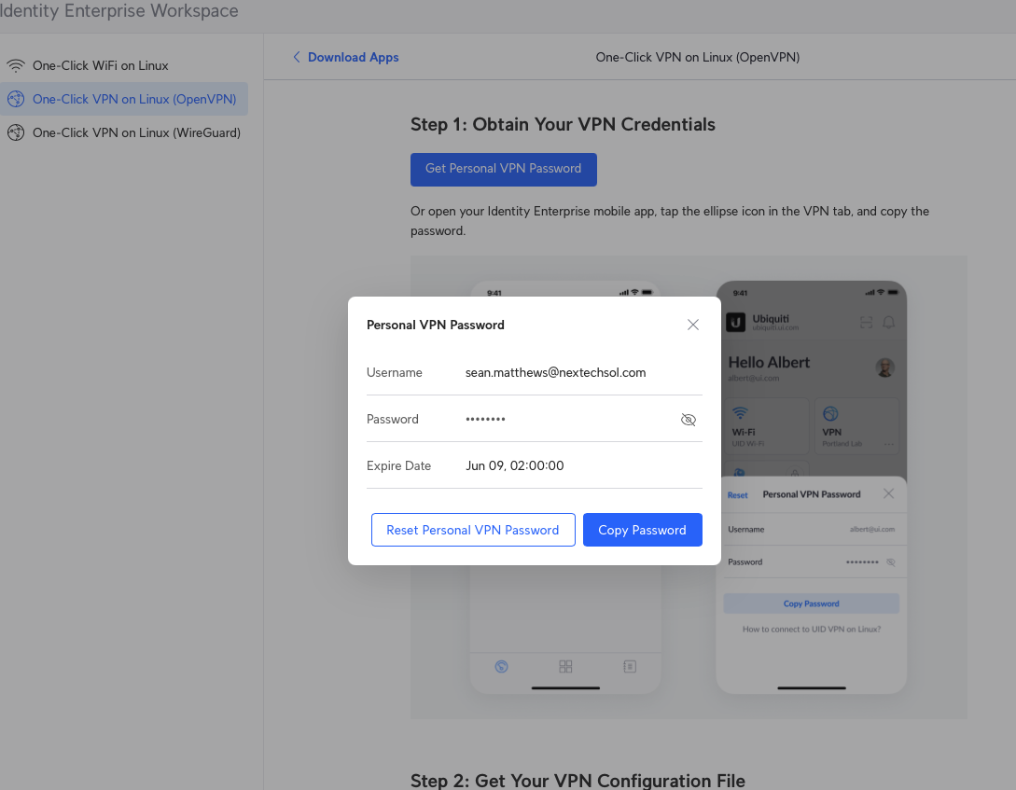
Task: Go back to Download Apps
Action: pyautogui.click(x=354, y=57)
